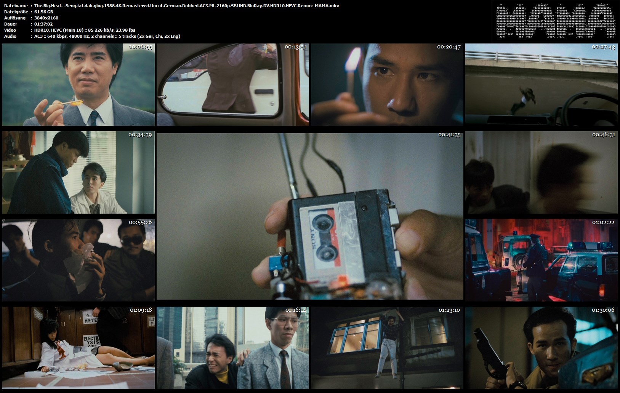Screen dimensions: 620x393
Task: Select the file size value 61.56 GB
Action: tap(43, 12)
